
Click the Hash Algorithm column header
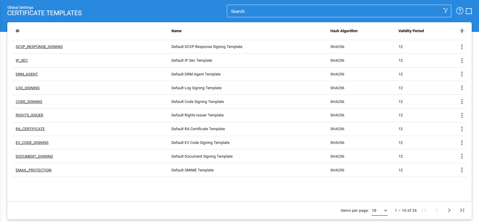344,31
